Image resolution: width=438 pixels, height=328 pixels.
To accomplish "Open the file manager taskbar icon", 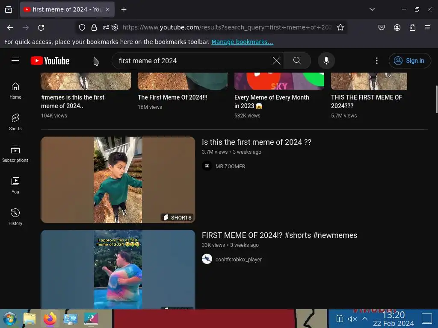I will point(30,319).
